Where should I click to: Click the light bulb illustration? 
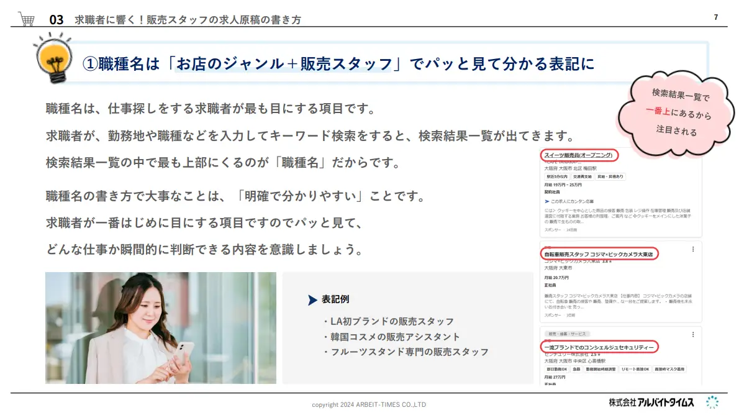click(x=52, y=60)
